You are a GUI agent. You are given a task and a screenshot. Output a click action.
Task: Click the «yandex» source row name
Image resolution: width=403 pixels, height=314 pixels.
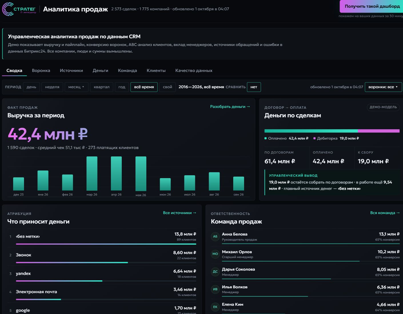click(x=23, y=273)
